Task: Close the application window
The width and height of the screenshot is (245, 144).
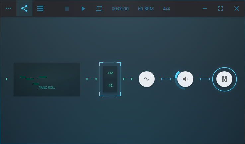Action: pos(237,8)
